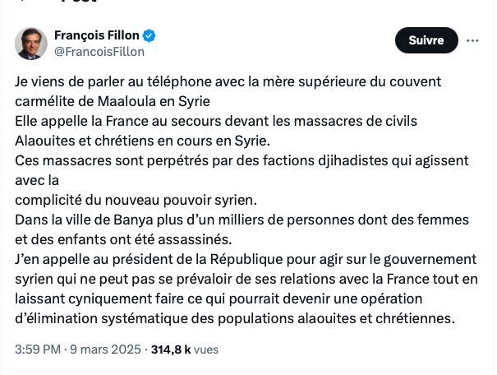Viewport: 497px width, 375px height.
Task: Click the 3:59 PM timestamp
Action: 37,350
